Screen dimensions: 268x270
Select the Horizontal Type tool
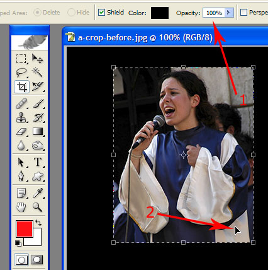(38, 162)
